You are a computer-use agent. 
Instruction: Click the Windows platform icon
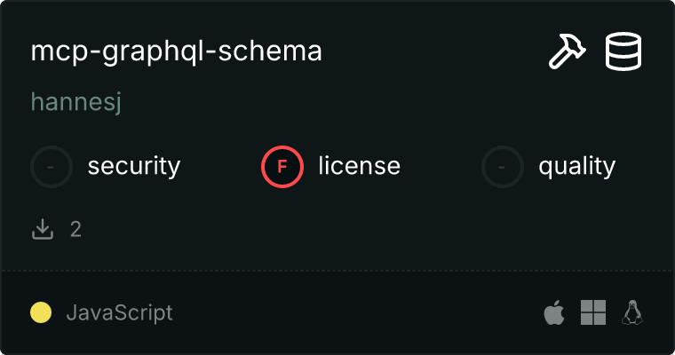[x=592, y=312]
